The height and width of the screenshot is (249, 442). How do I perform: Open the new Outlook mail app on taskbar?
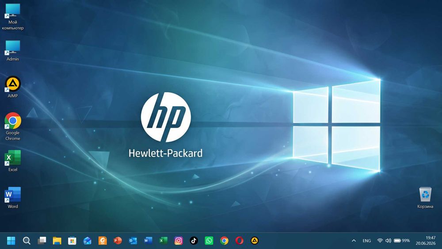[88, 241]
